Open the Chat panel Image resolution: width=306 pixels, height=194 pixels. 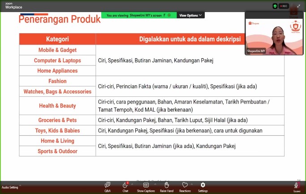point(125,186)
